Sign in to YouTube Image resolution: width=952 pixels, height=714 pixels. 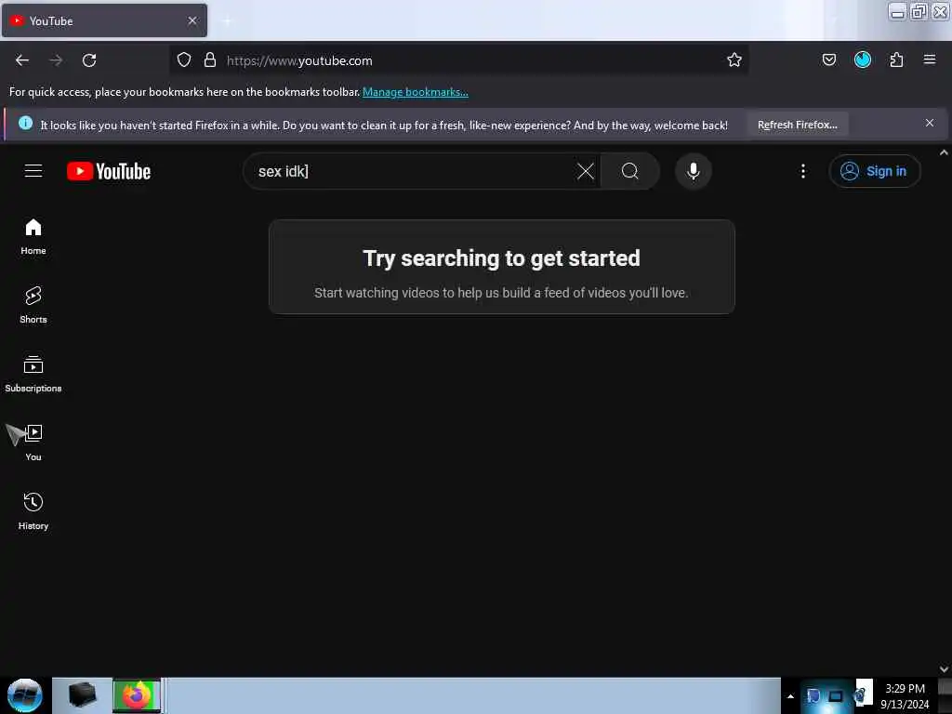tap(874, 171)
